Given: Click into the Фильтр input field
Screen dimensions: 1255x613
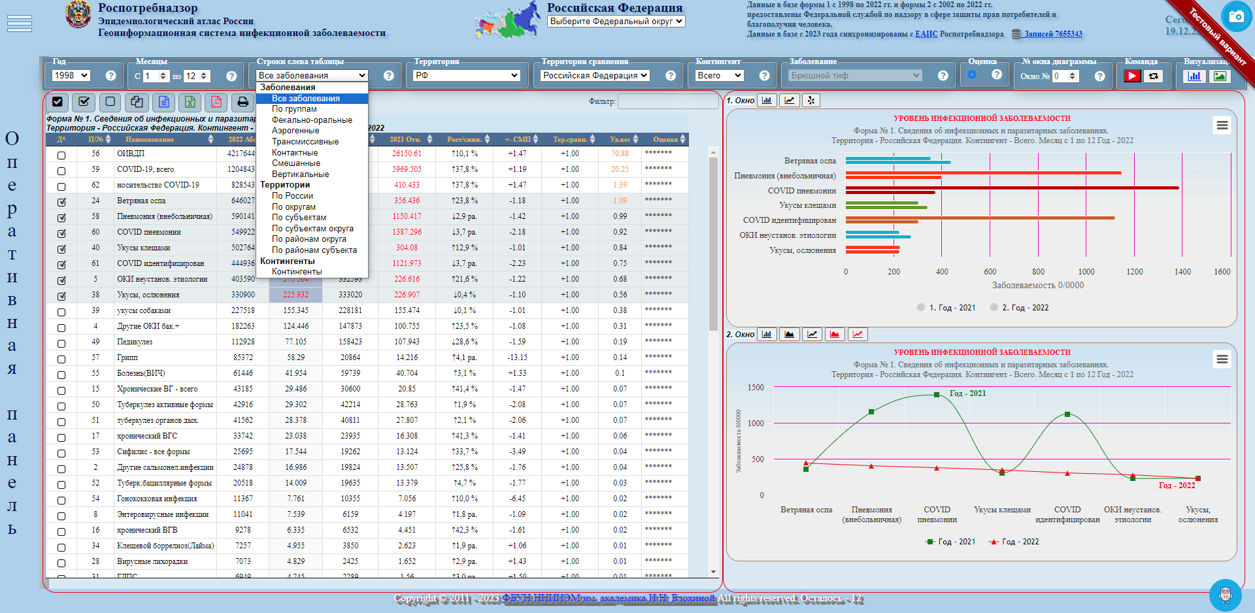Looking at the screenshot, I should tap(667, 101).
